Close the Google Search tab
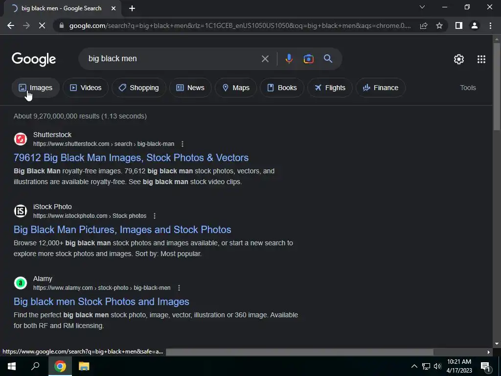Image resolution: width=501 pixels, height=376 pixels. pos(114,9)
